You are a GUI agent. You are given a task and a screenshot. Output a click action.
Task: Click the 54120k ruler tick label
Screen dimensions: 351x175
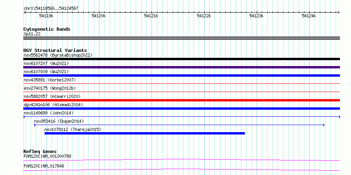coord(99,16)
